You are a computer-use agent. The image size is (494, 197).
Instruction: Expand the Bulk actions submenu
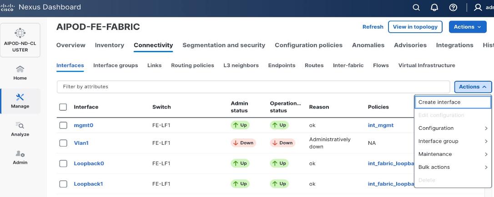pos(453,167)
